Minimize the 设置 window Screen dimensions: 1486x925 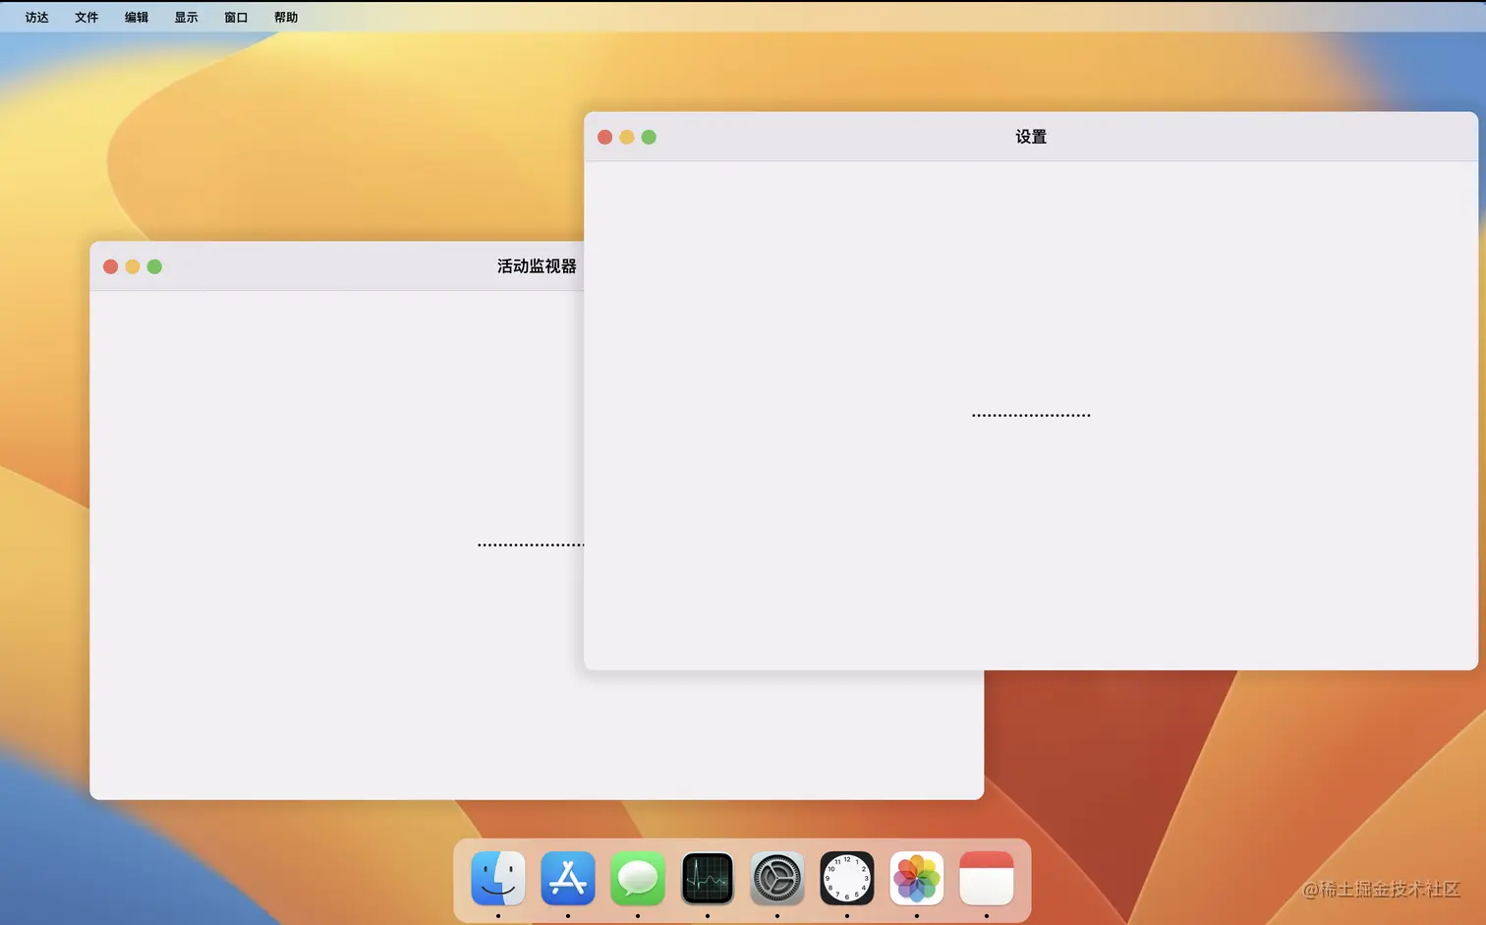627,137
